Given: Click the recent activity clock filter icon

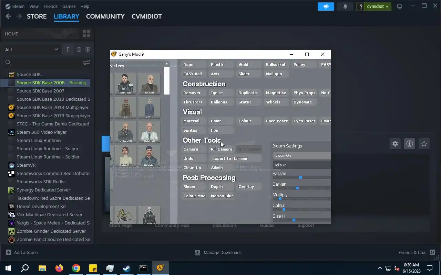Looking at the screenshot, I should 79,49.
